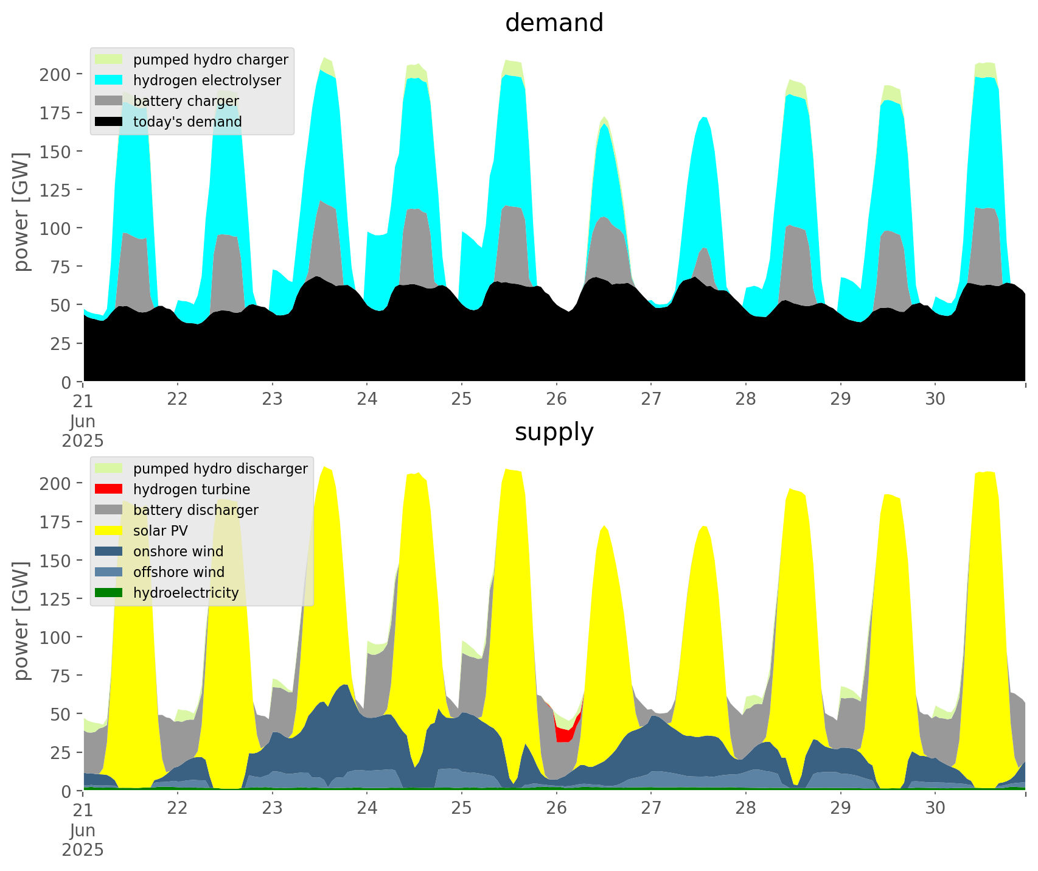Screen dimensions: 1038x871
Task: Click the power [GW] label of supply chart
Action: pyautogui.click(x=21, y=621)
